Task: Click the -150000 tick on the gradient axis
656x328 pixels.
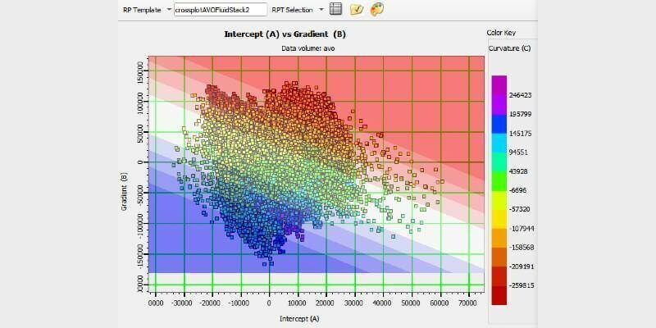Action: point(141,254)
